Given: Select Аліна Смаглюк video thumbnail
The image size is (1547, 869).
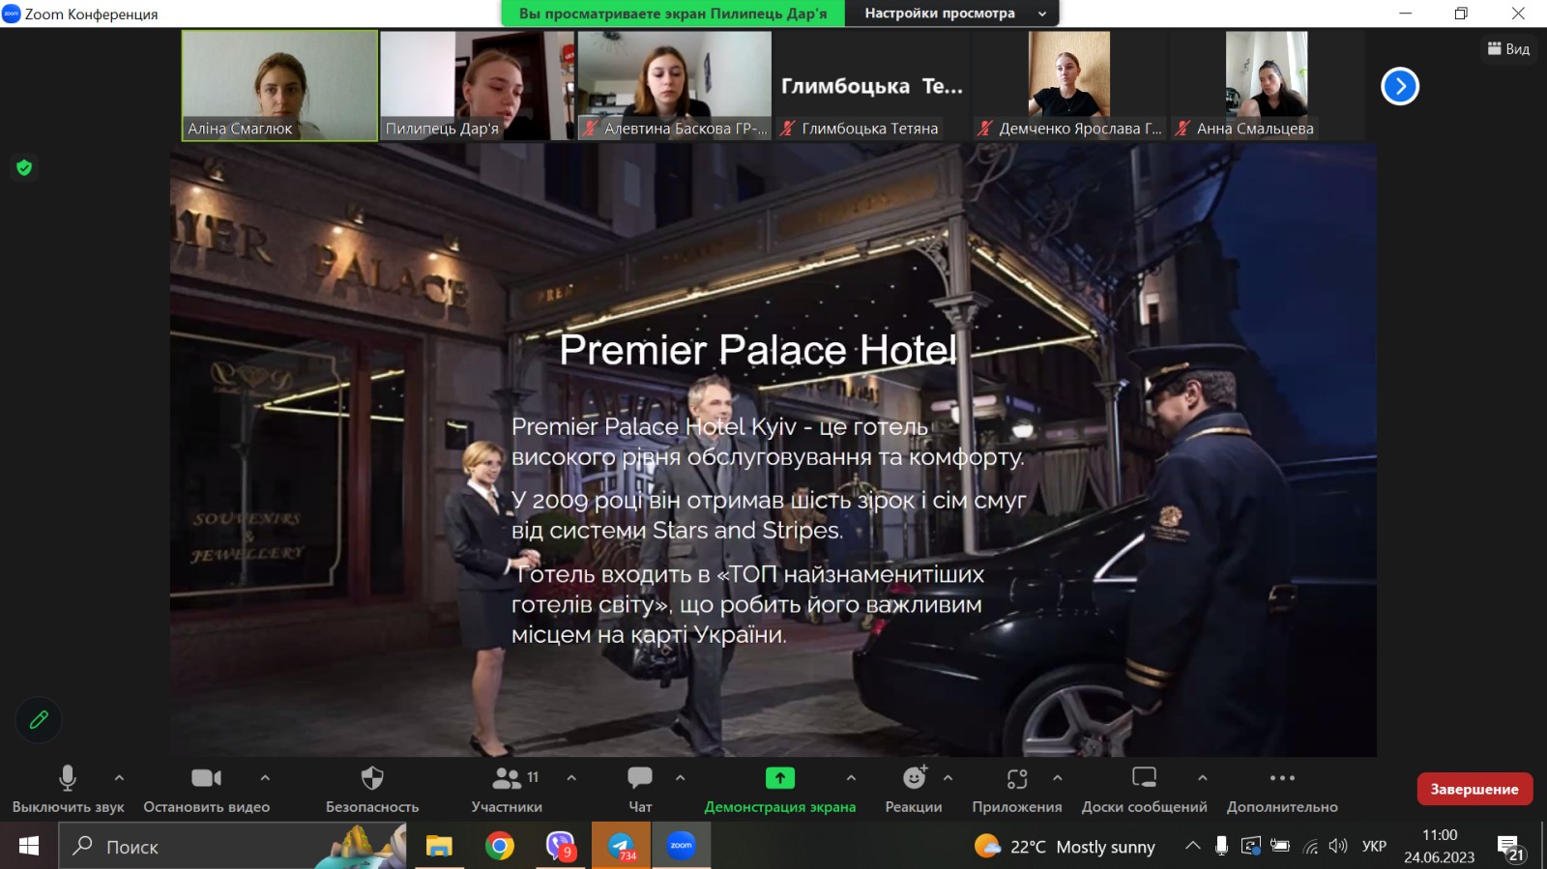Looking at the screenshot, I should click(280, 86).
